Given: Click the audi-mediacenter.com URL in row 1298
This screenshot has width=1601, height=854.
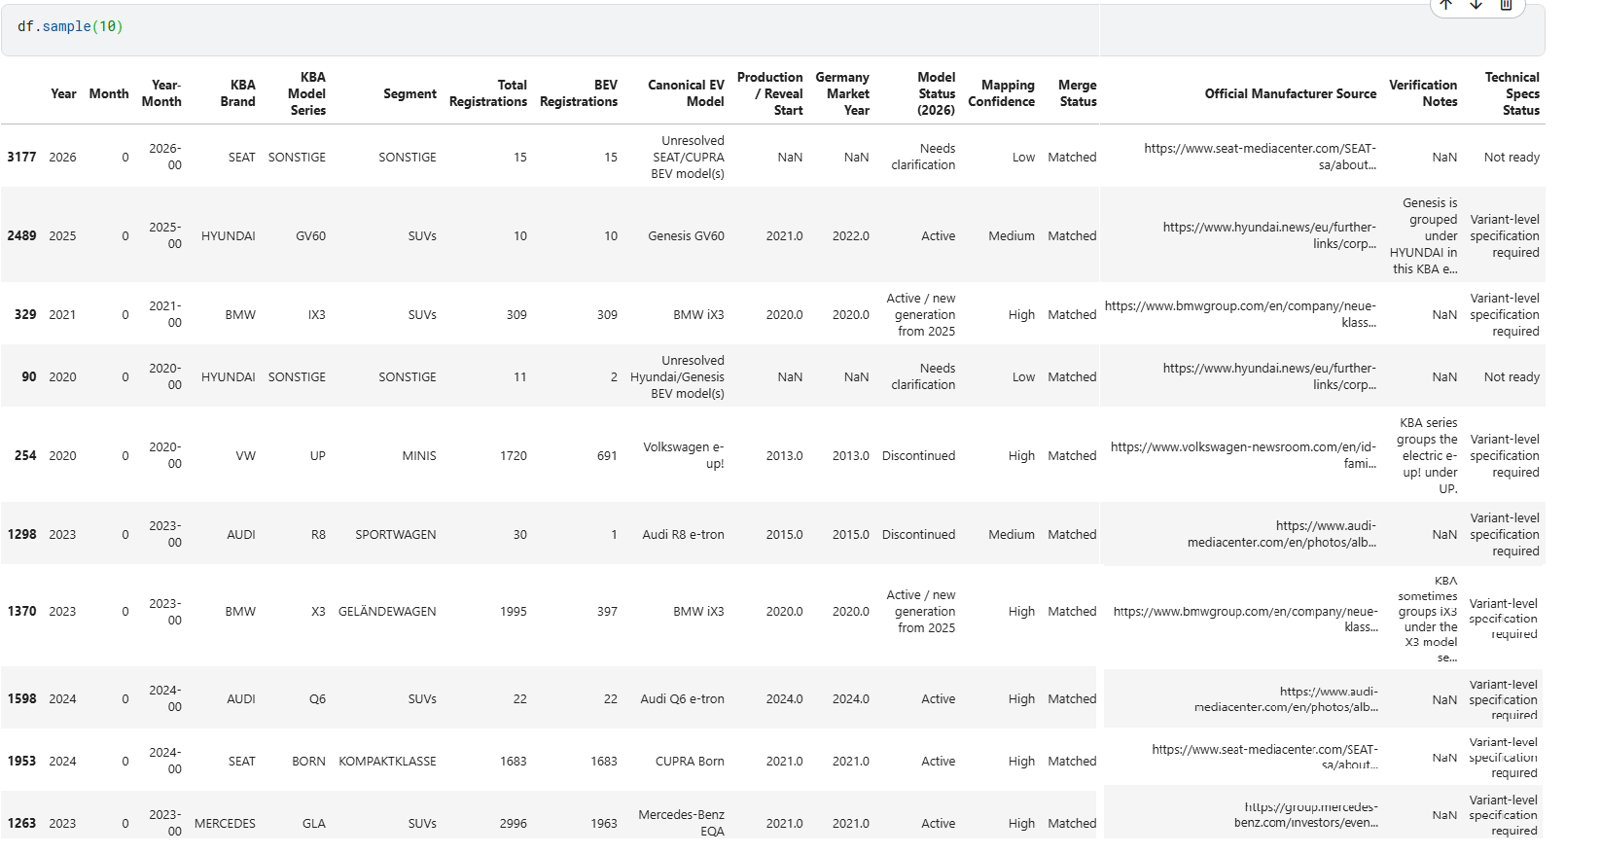Looking at the screenshot, I should [x=1282, y=534].
